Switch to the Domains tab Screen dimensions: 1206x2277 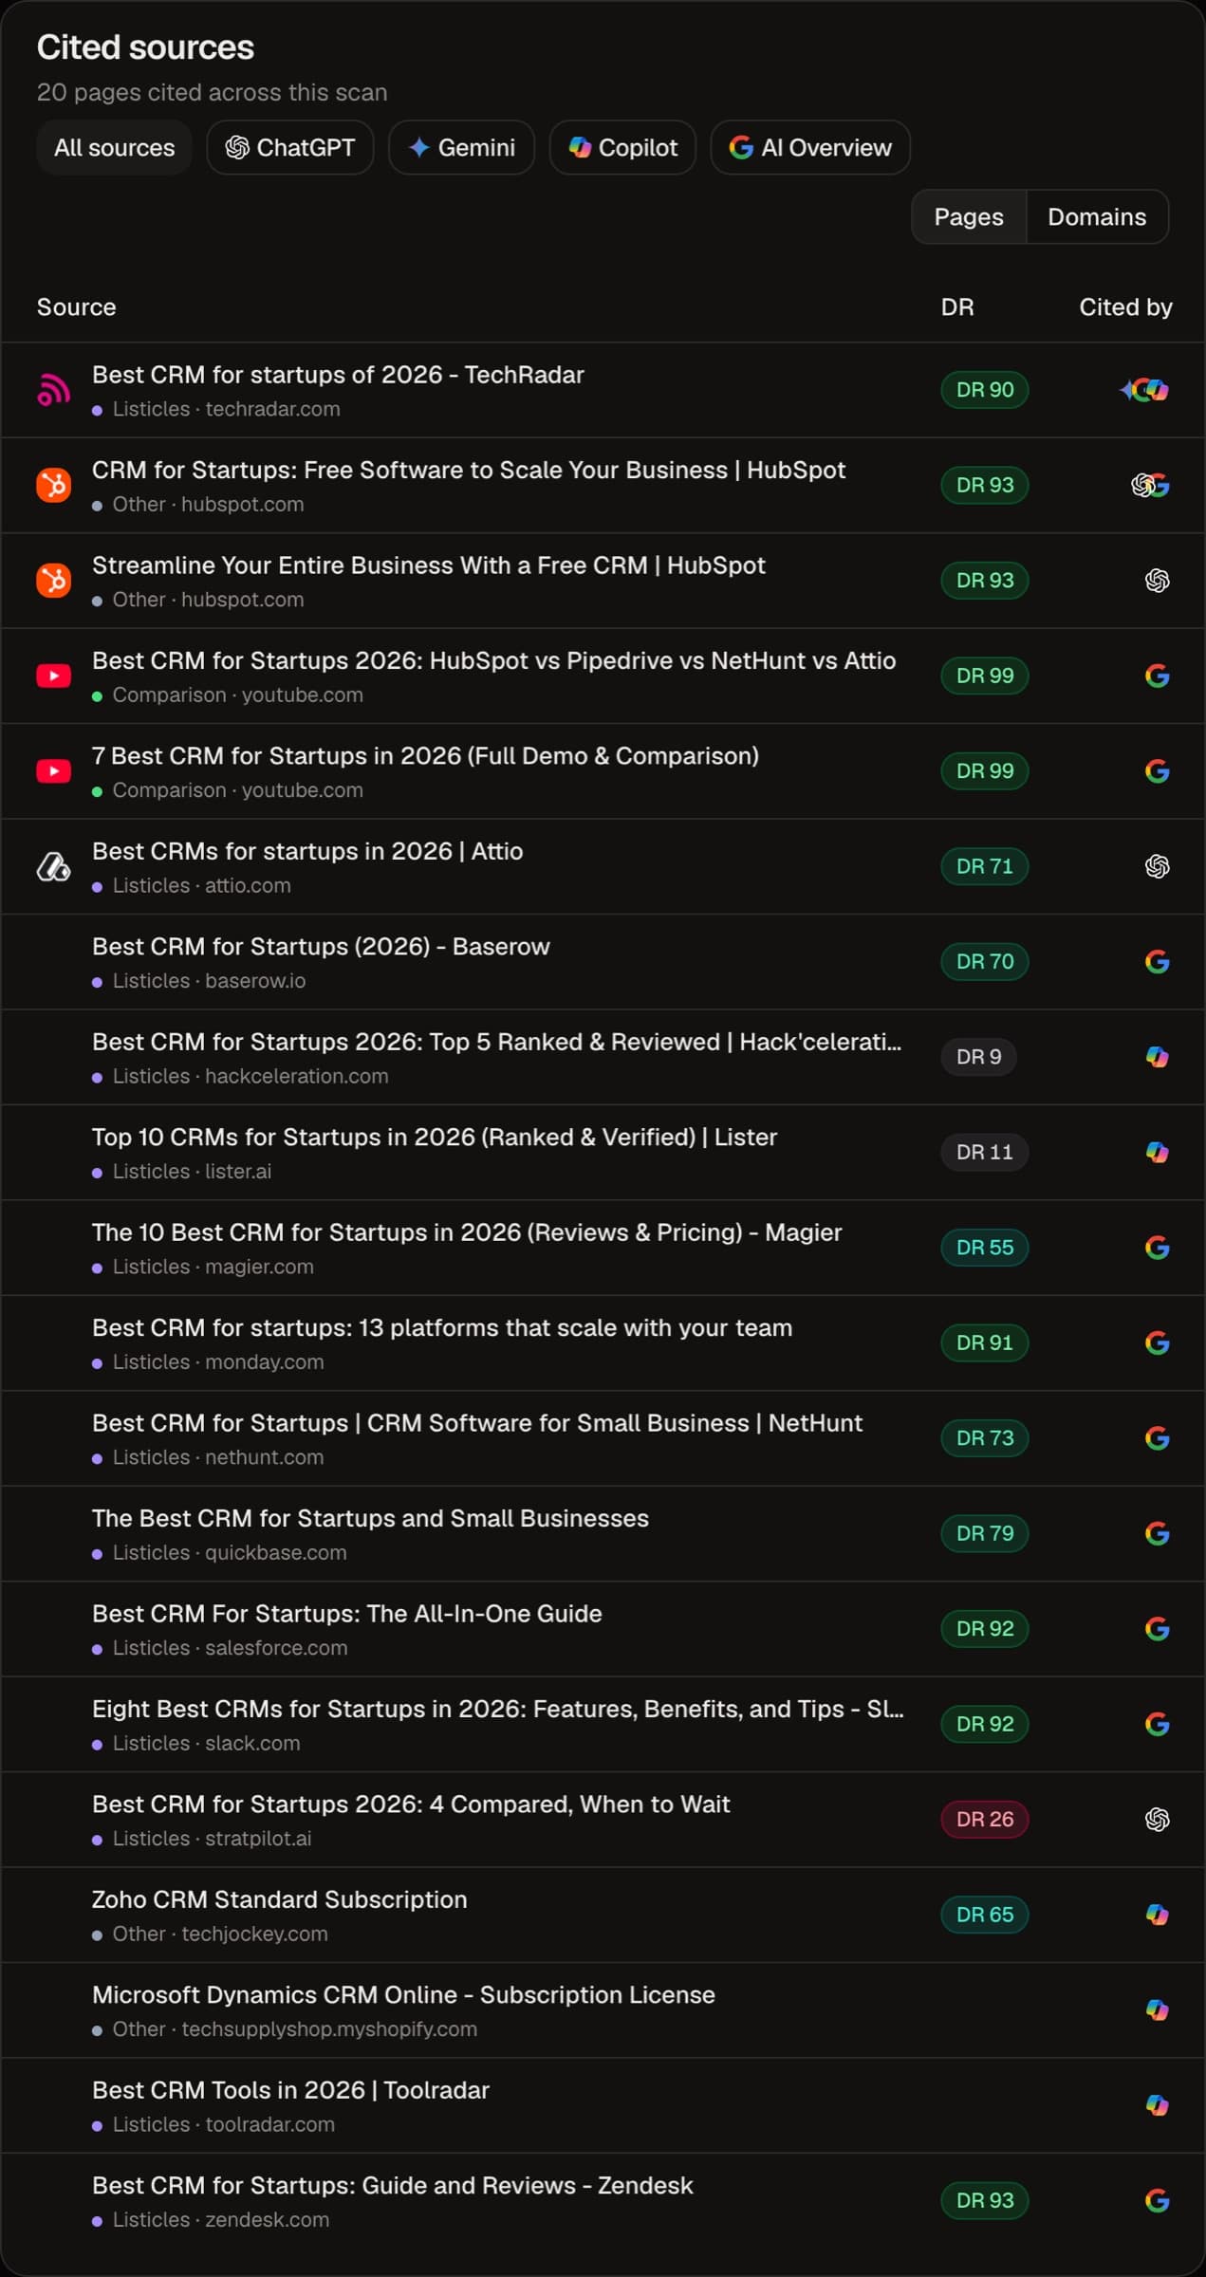coord(1097,216)
